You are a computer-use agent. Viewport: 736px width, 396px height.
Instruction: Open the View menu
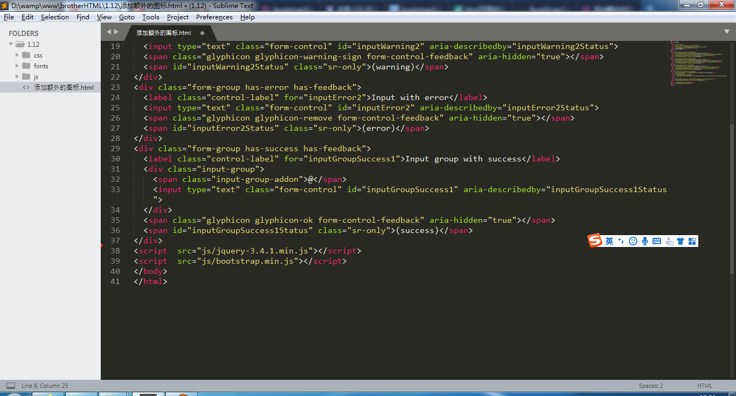pos(104,17)
